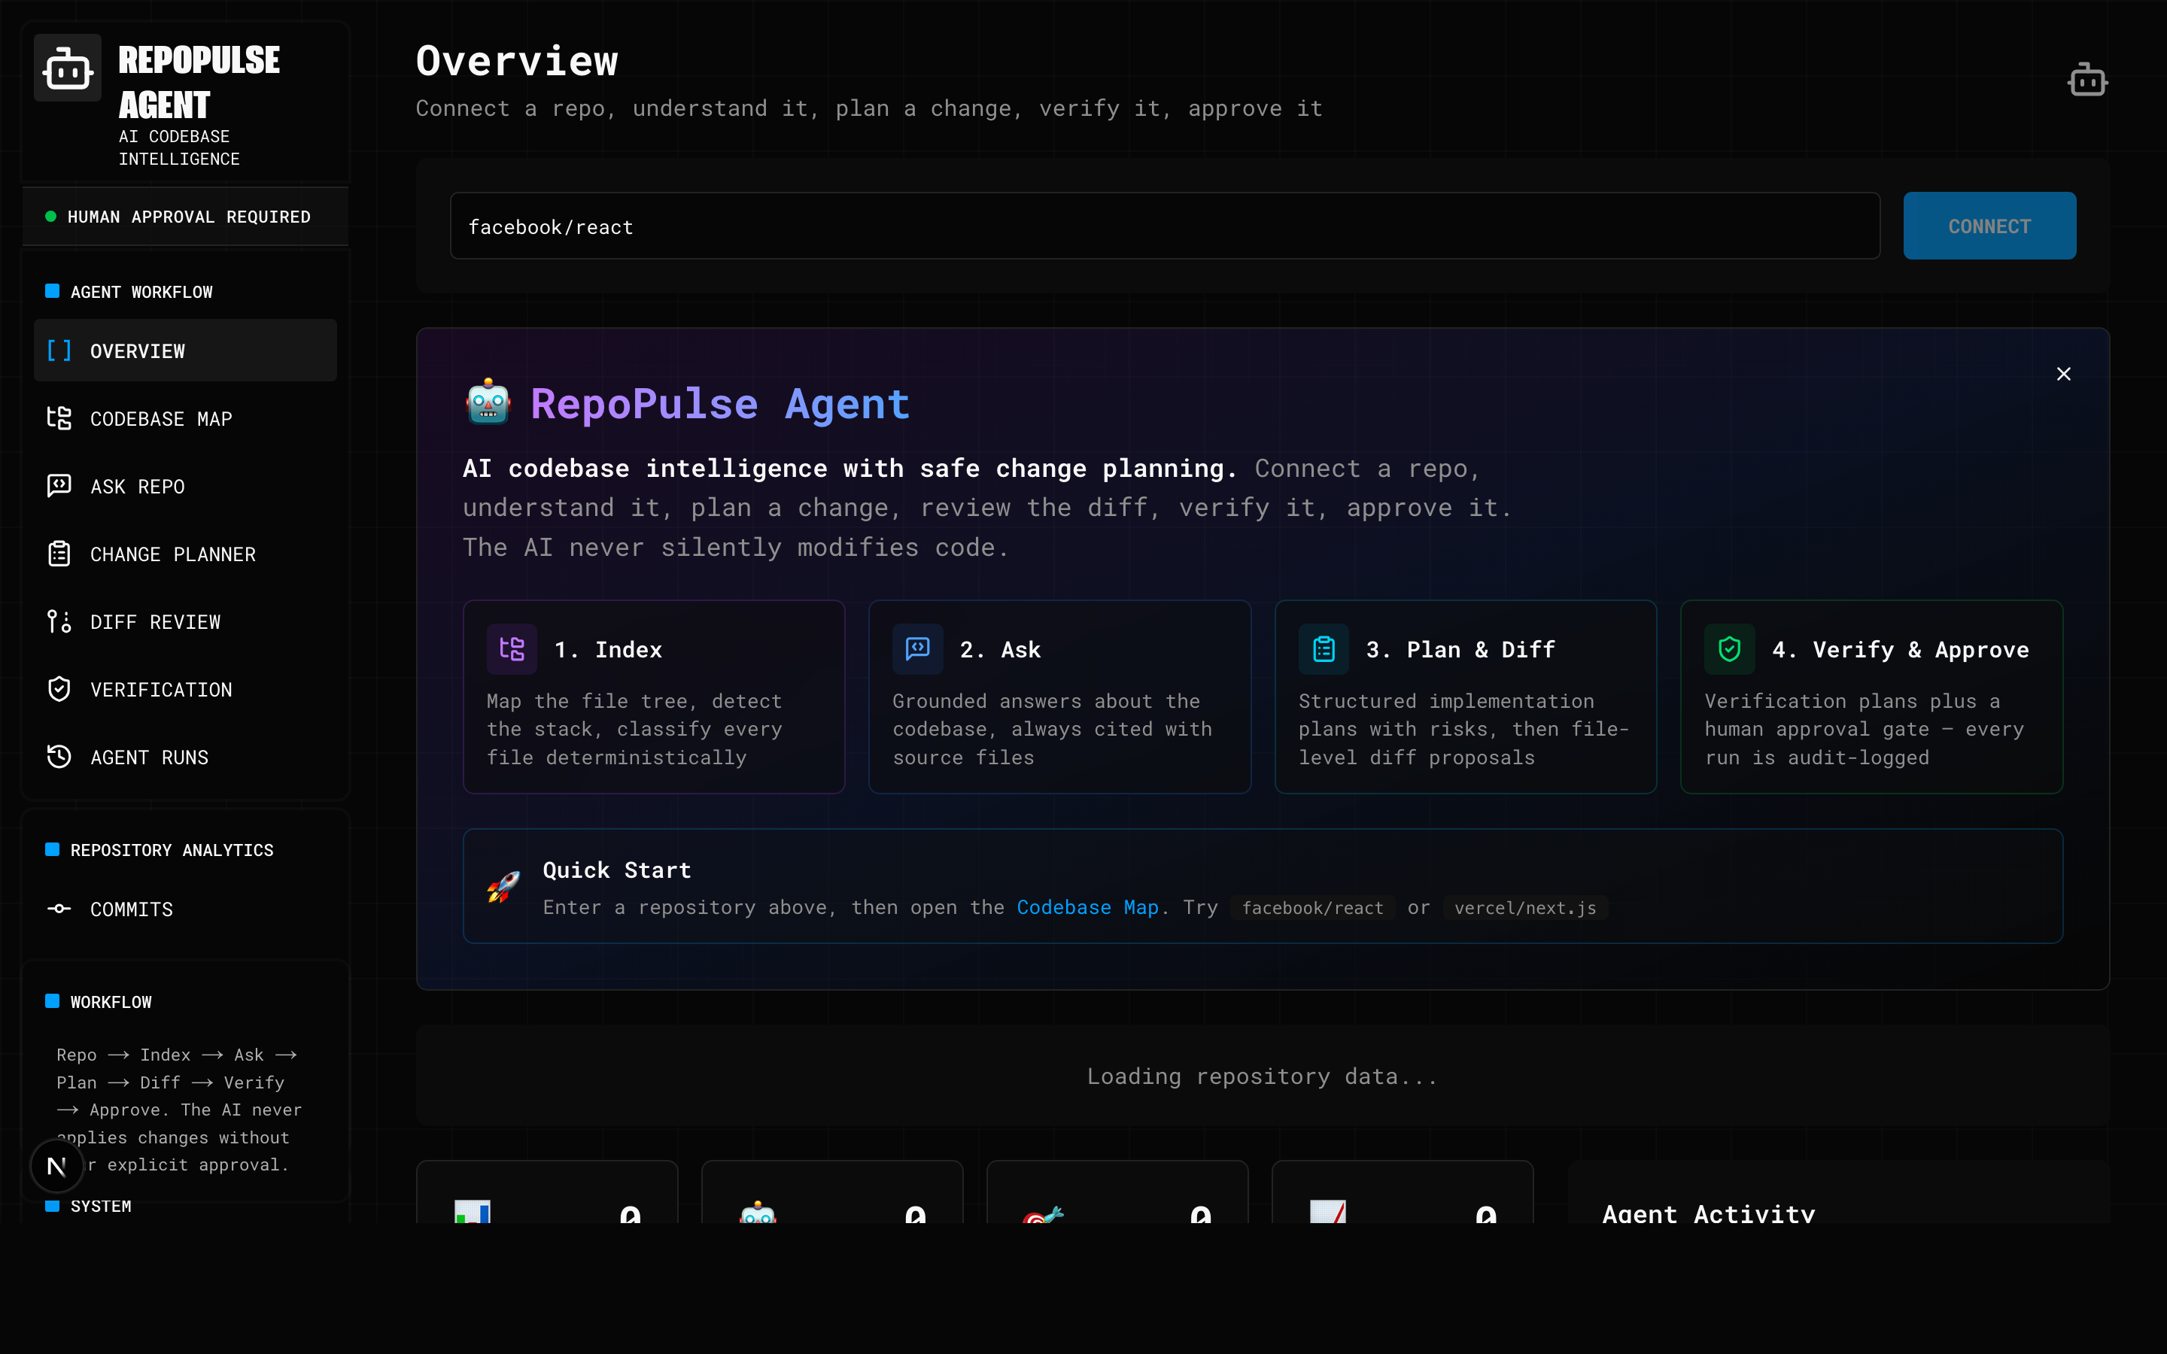Screen dimensions: 2167x1354
Task: Click the circular N badge at bottom left
Action: pyautogui.click(x=56, y=1166)
